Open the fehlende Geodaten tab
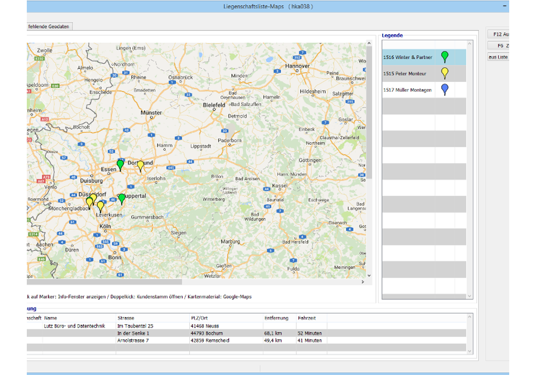This screenshot has width=536, height=375. pos(48,26)
